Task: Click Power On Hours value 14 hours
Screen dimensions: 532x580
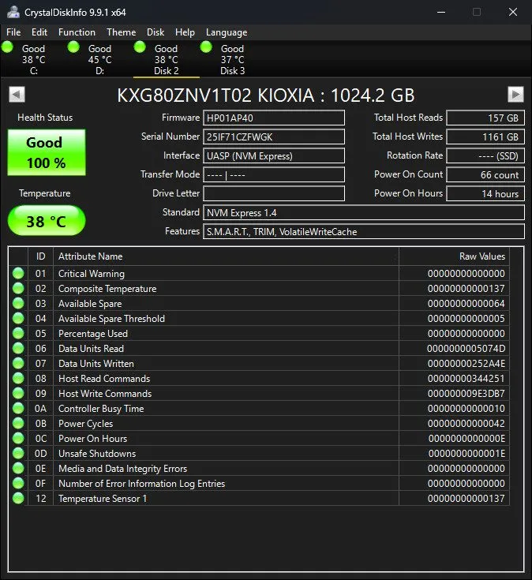Action: tap(485, 193)
